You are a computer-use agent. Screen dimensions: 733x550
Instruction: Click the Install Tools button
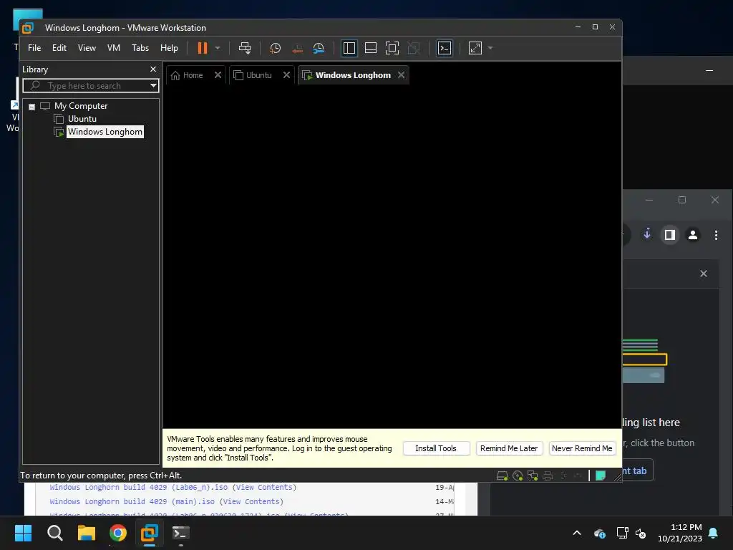pyautogui.click(x=436, y=448)
